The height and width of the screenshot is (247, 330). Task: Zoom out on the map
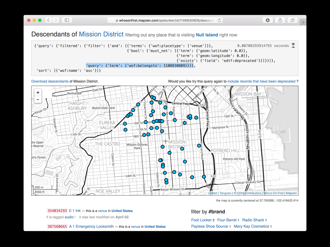point(38,100)
